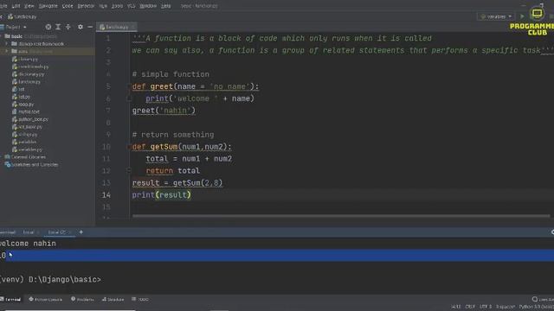554x311 pixels.
Task: Open closure.py in Project tree
Action: click(25, 59)
